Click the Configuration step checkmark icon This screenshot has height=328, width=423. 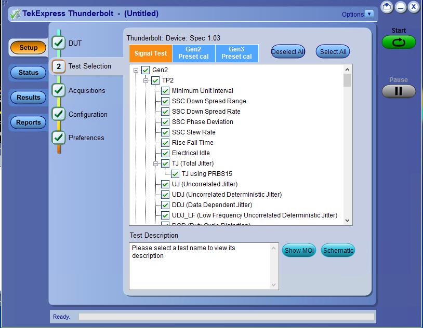click(59, 114)
